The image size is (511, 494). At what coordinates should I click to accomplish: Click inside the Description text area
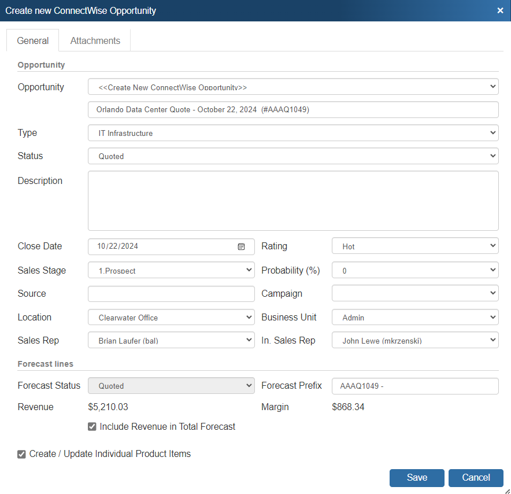tap(292, 200)
